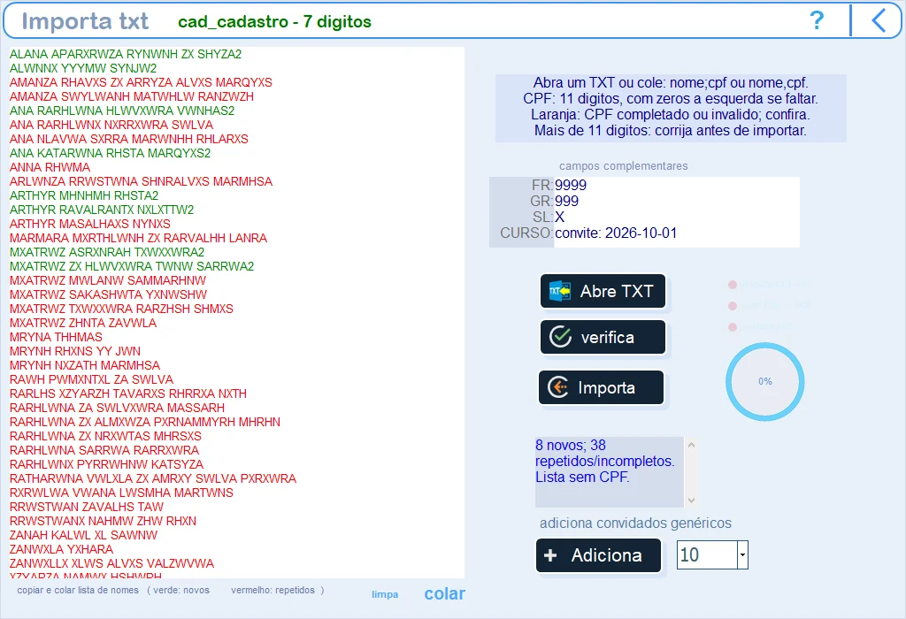
Task: Select the line 'ARTHYR MASALHAXS NYNXS'
Action: (x=90, y=224)
